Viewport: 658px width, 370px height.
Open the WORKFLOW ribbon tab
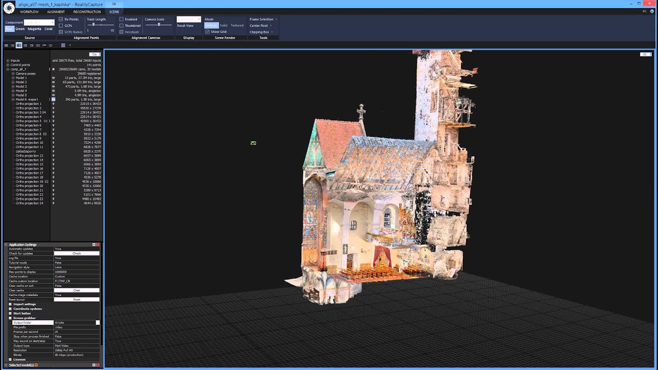(x=29, y=12)
